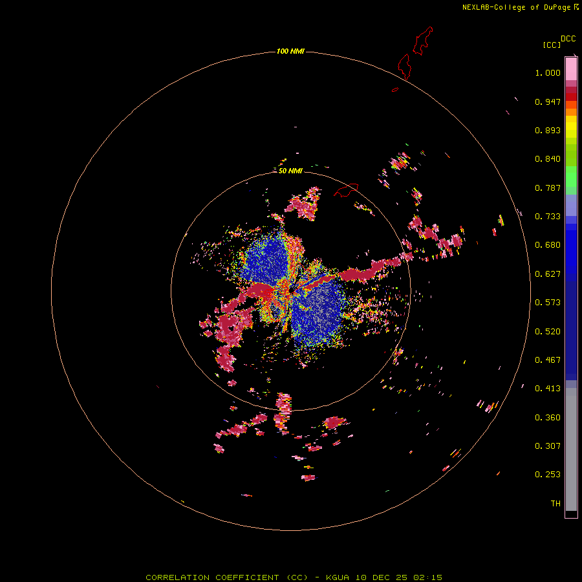Click the 0.573 legend value

[x=548, y=303]
